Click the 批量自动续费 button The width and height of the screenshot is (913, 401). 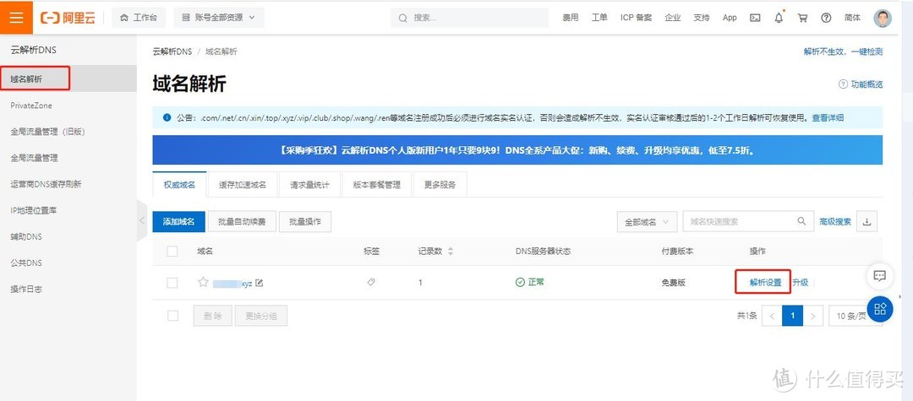[x=242, y=222]
